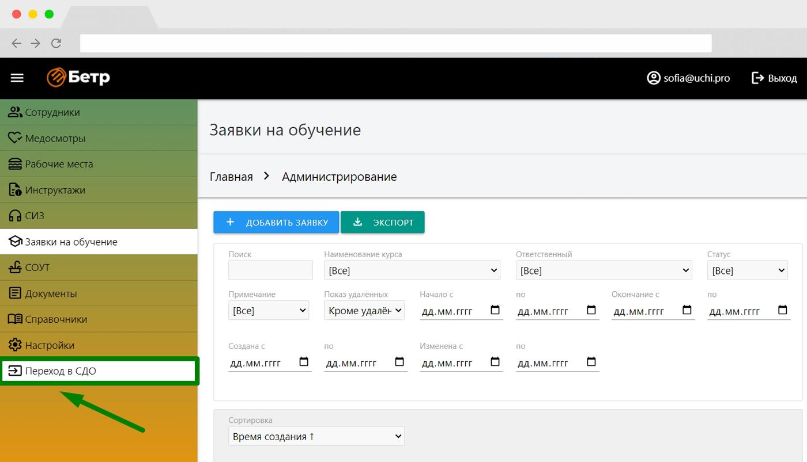Open calendar picker for Окончание с
The height and width of the screenshot is (462, 807).
687,310
